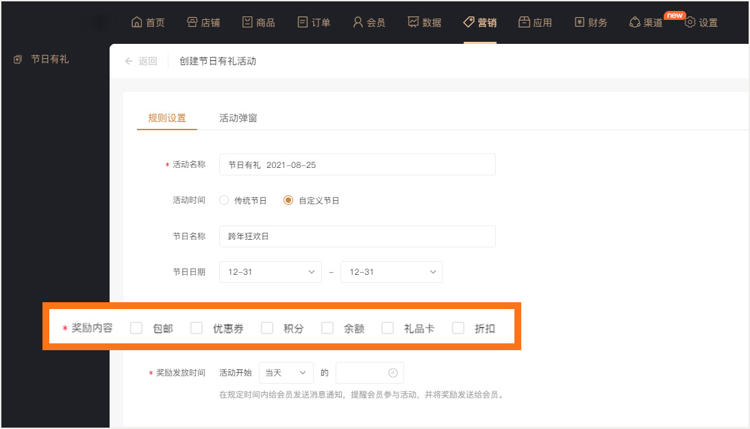
Task: Click the 财务 finance icon
Action: point(579,22)
